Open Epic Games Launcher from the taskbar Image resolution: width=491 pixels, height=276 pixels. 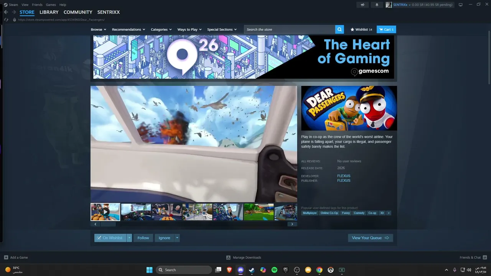(x=285, y=270)
